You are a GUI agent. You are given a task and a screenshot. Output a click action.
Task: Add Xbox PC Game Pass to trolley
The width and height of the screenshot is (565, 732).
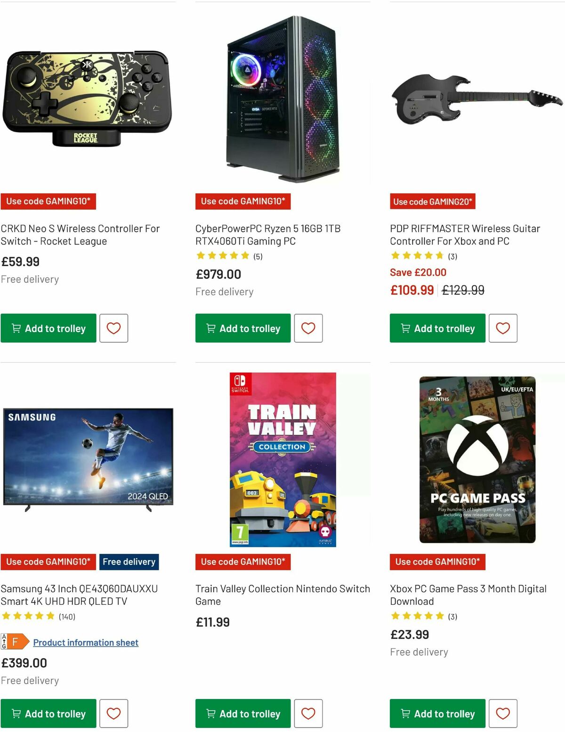(437, 714)
